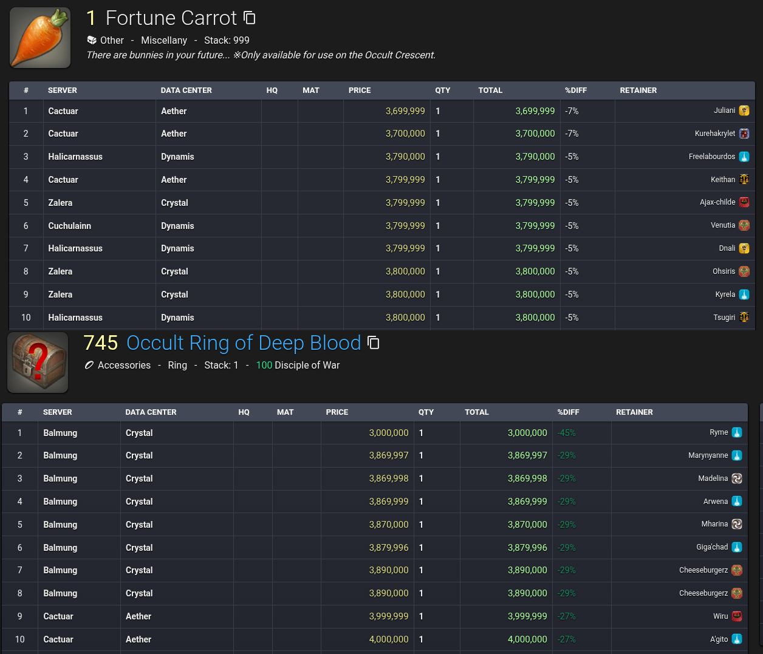Click retainer name Giga'chad
763x654 pixels.
pyautogui.click(x=712, y=547)
